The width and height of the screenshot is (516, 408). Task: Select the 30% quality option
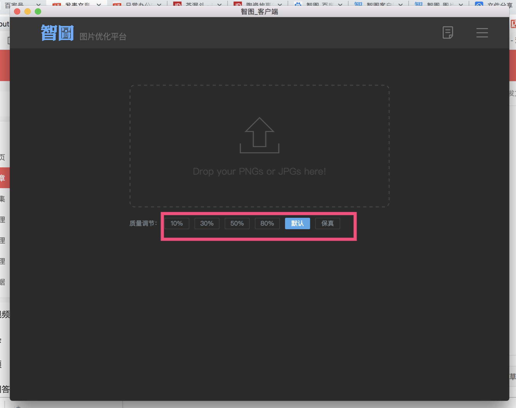tap(207, 223)
